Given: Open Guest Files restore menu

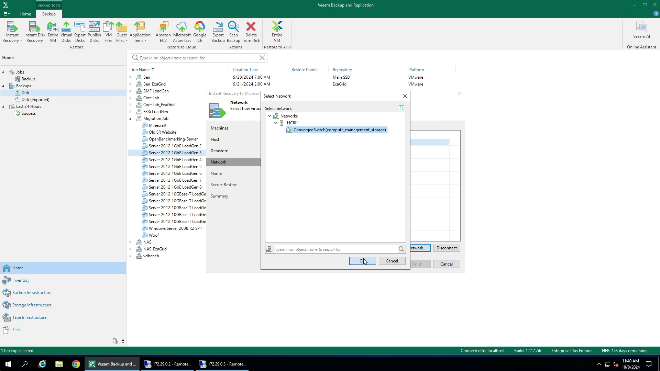Looking at the screenshot, I should [x=122, y=32].
